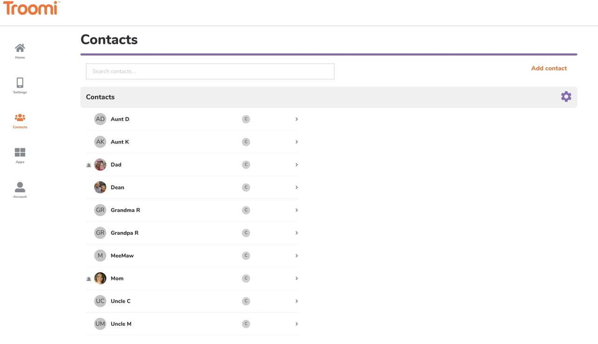Open Mom's details via chevron
Viewport: 598px width, 344px height.
[x=297, y=278]
